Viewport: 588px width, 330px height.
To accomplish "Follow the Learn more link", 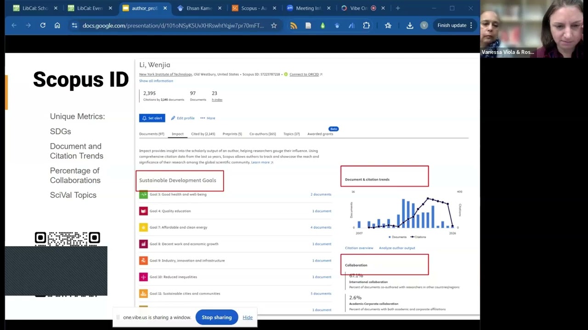I will click(x=262, y=162).
